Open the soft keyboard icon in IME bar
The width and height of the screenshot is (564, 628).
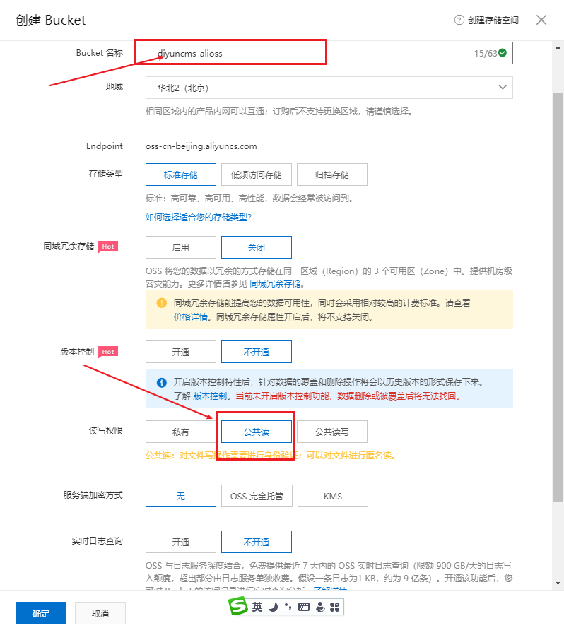point(304,608)
